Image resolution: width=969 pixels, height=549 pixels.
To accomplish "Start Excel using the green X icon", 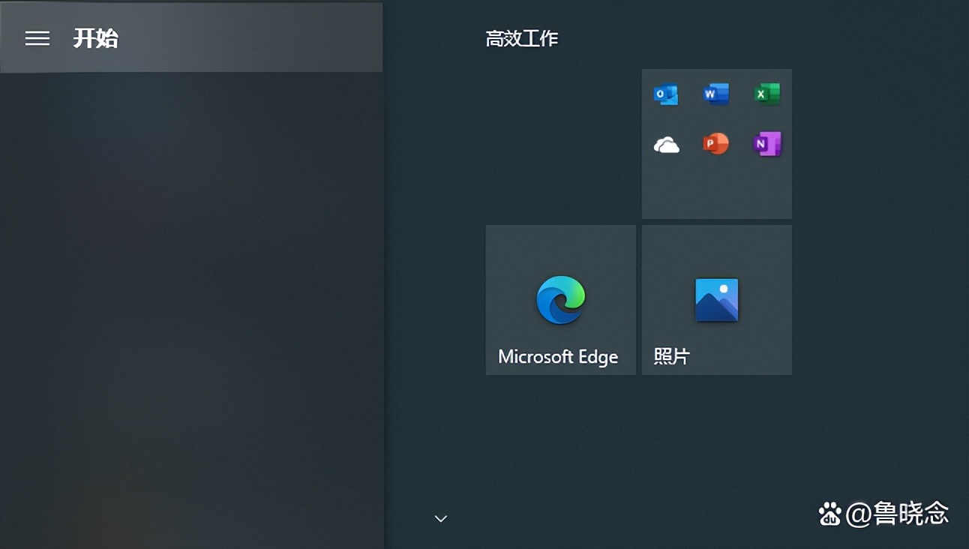I will tap(766, 93).
